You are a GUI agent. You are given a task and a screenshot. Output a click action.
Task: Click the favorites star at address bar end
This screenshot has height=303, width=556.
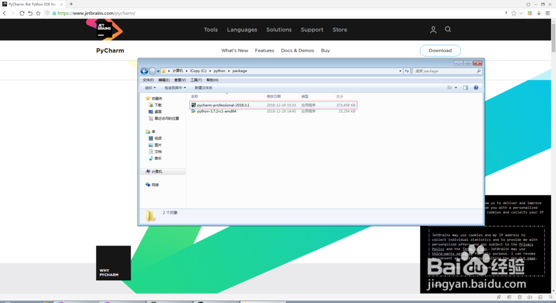coord(514,13)
